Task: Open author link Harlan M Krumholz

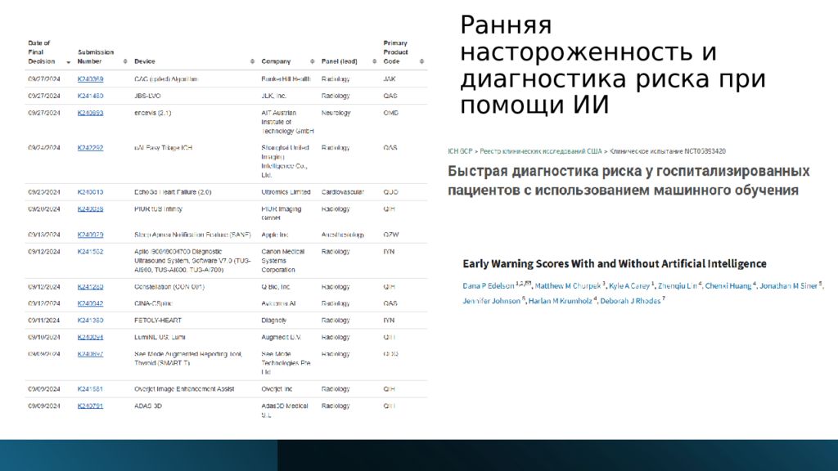Action: click(x=562, y=301)
